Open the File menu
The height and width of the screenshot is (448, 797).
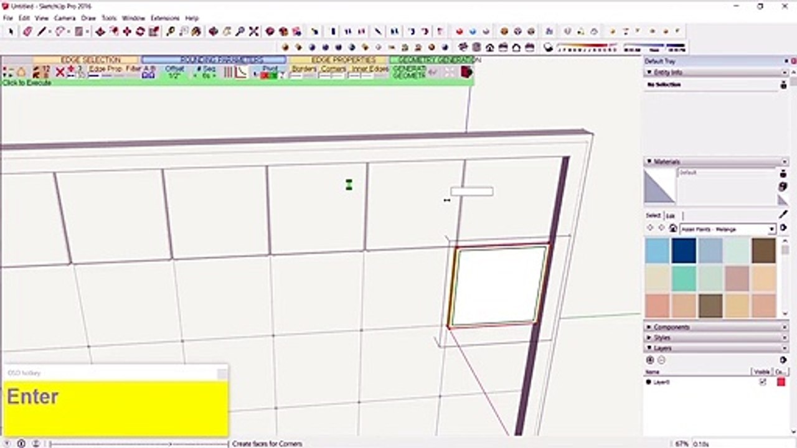(x=7, y=18)
